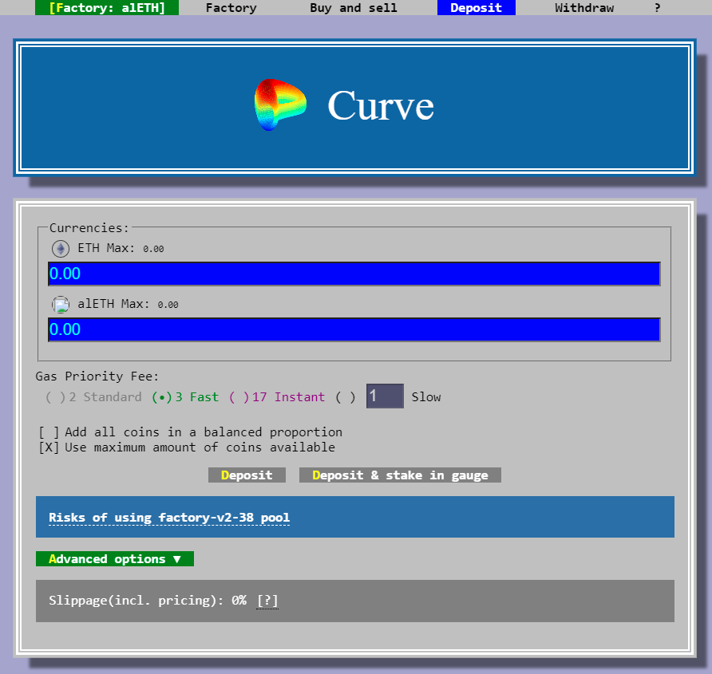Select the 17 Instant gas fee option
This screenshot has width=712, height=674.
(277, 397)
